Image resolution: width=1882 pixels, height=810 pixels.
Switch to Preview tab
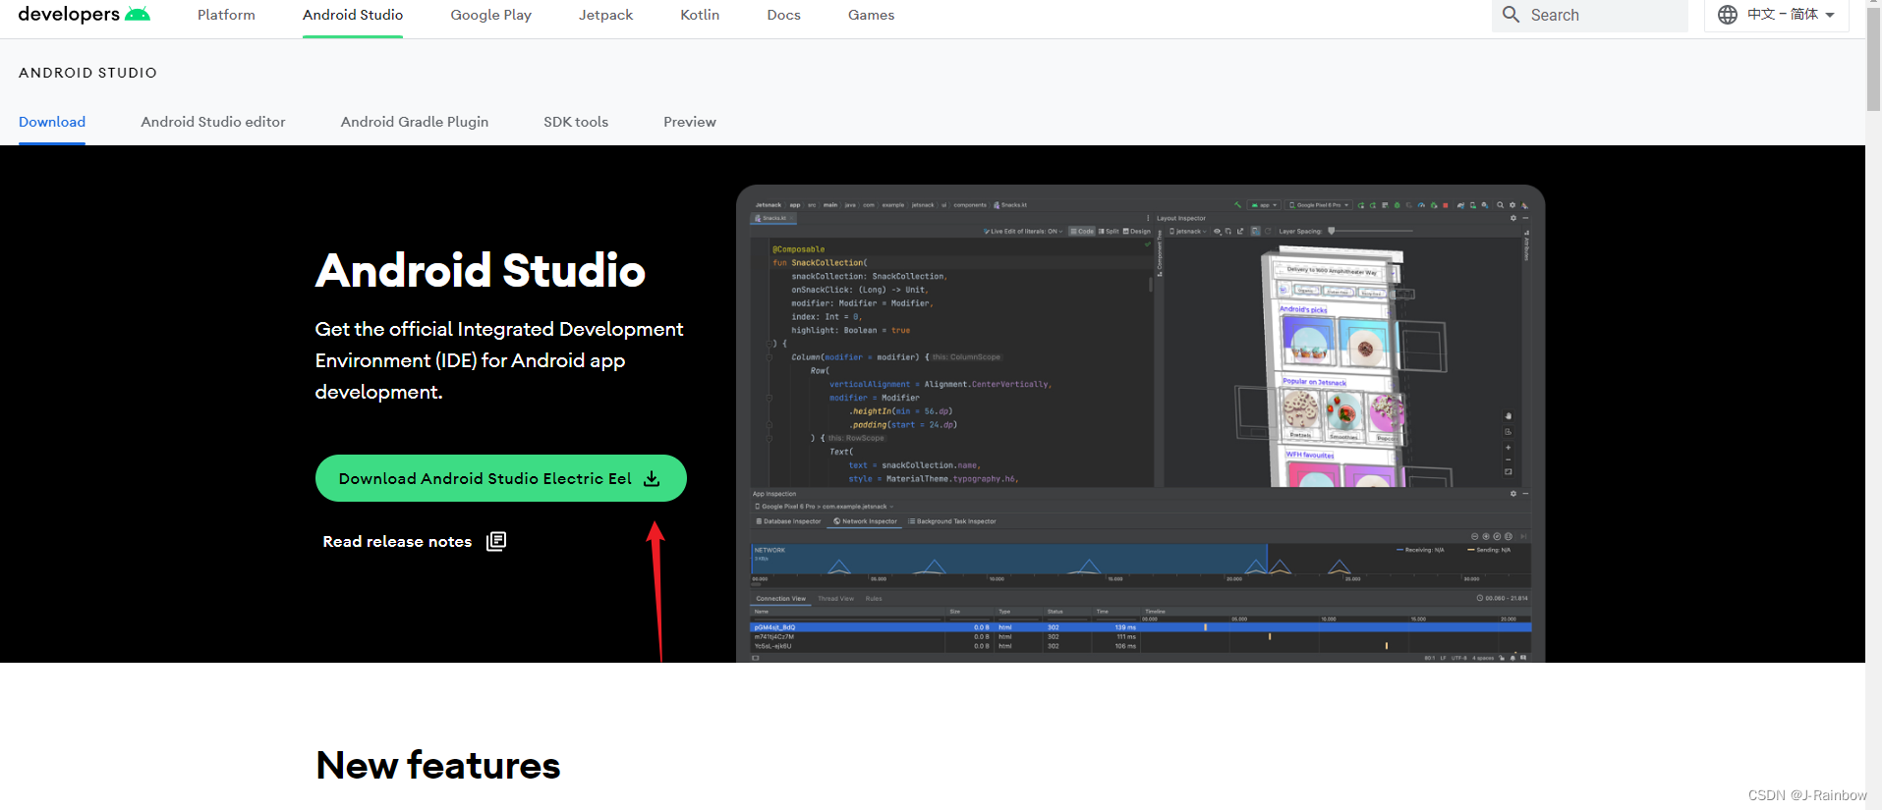pos(690,122)
